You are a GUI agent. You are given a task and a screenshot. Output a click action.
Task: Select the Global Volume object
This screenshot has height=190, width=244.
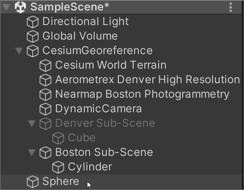80,36
